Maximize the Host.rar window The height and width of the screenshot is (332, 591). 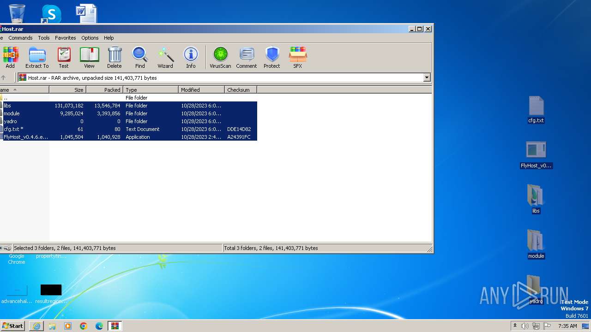point(419,29)
